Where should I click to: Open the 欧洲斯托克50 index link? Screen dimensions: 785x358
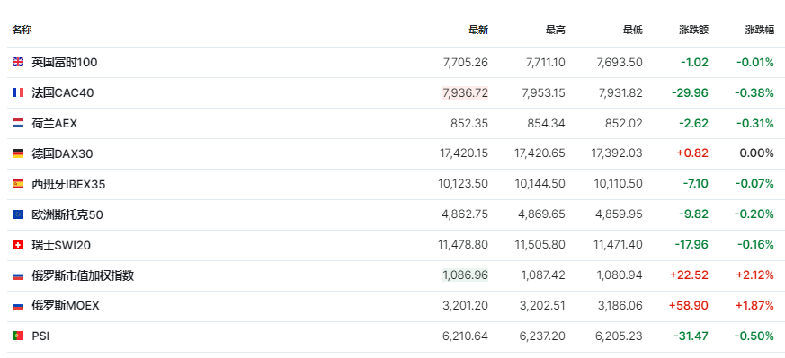67,214
